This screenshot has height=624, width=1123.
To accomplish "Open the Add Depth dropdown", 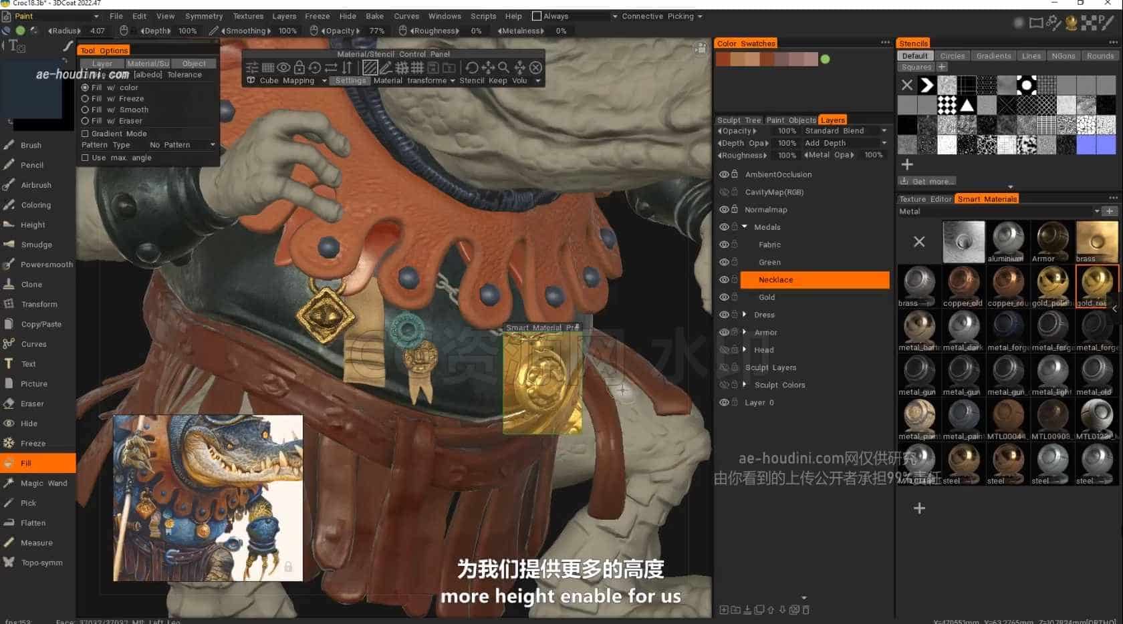I will point(845,143).
